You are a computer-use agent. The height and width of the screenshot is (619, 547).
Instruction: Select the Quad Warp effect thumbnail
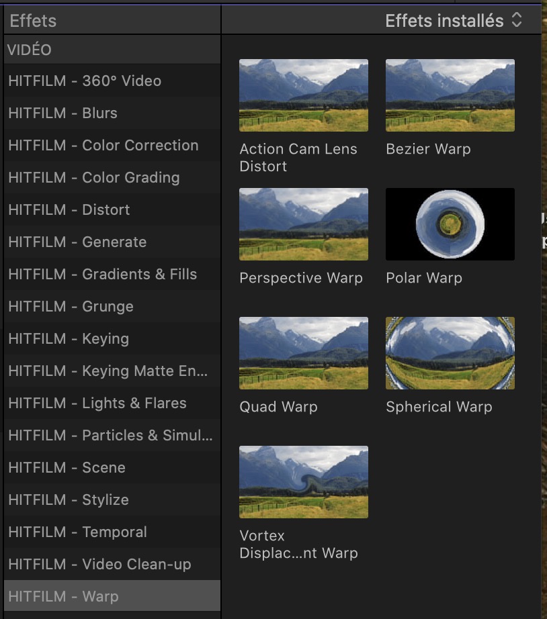click(x=304, y=353)
